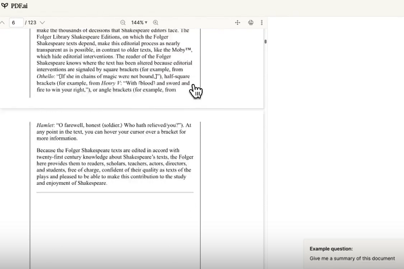Click the 'Henry V' text in the paragraph

(111, 83)
